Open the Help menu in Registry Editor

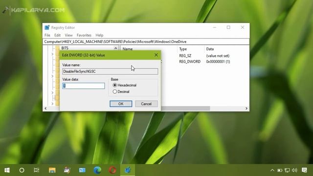tap(99, 35)
